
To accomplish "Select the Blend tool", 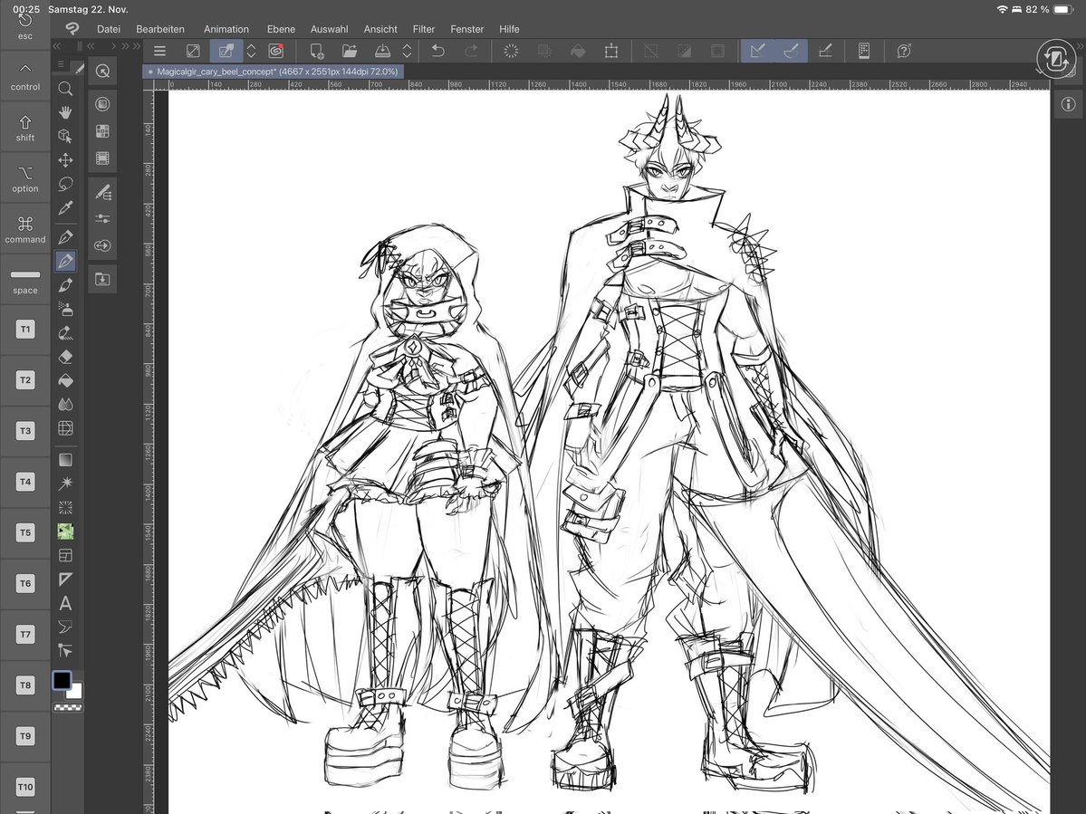I will click(65, 404).
